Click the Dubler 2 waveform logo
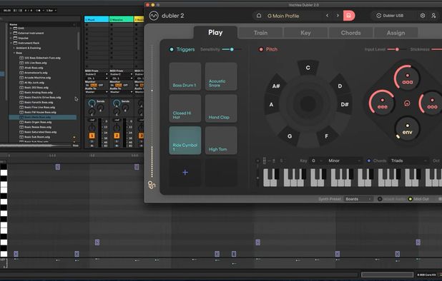Viewport: 442px width, 281px height. coord(154,16)
